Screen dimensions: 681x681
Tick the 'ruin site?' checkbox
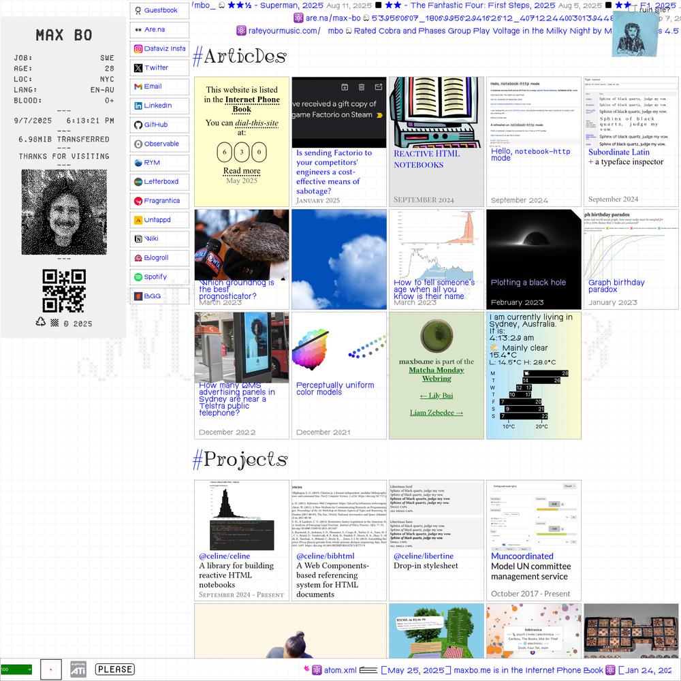pyautogui.click(x=633, y=8)
